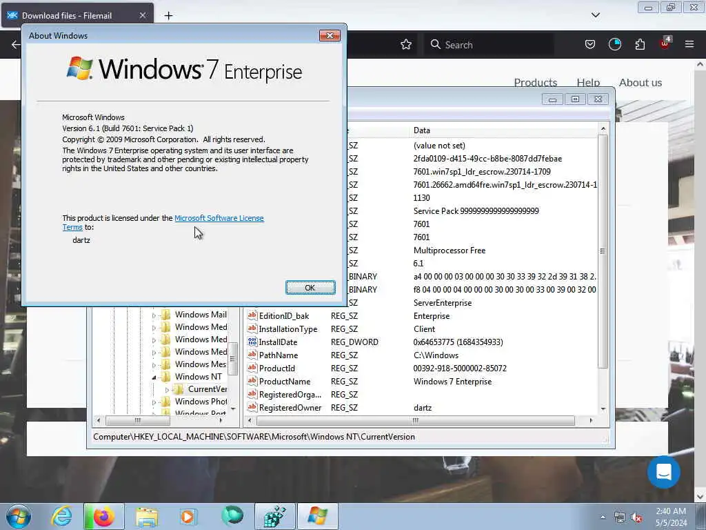
Task: Select the Windows Phot registry key
Action: point(201,401)
